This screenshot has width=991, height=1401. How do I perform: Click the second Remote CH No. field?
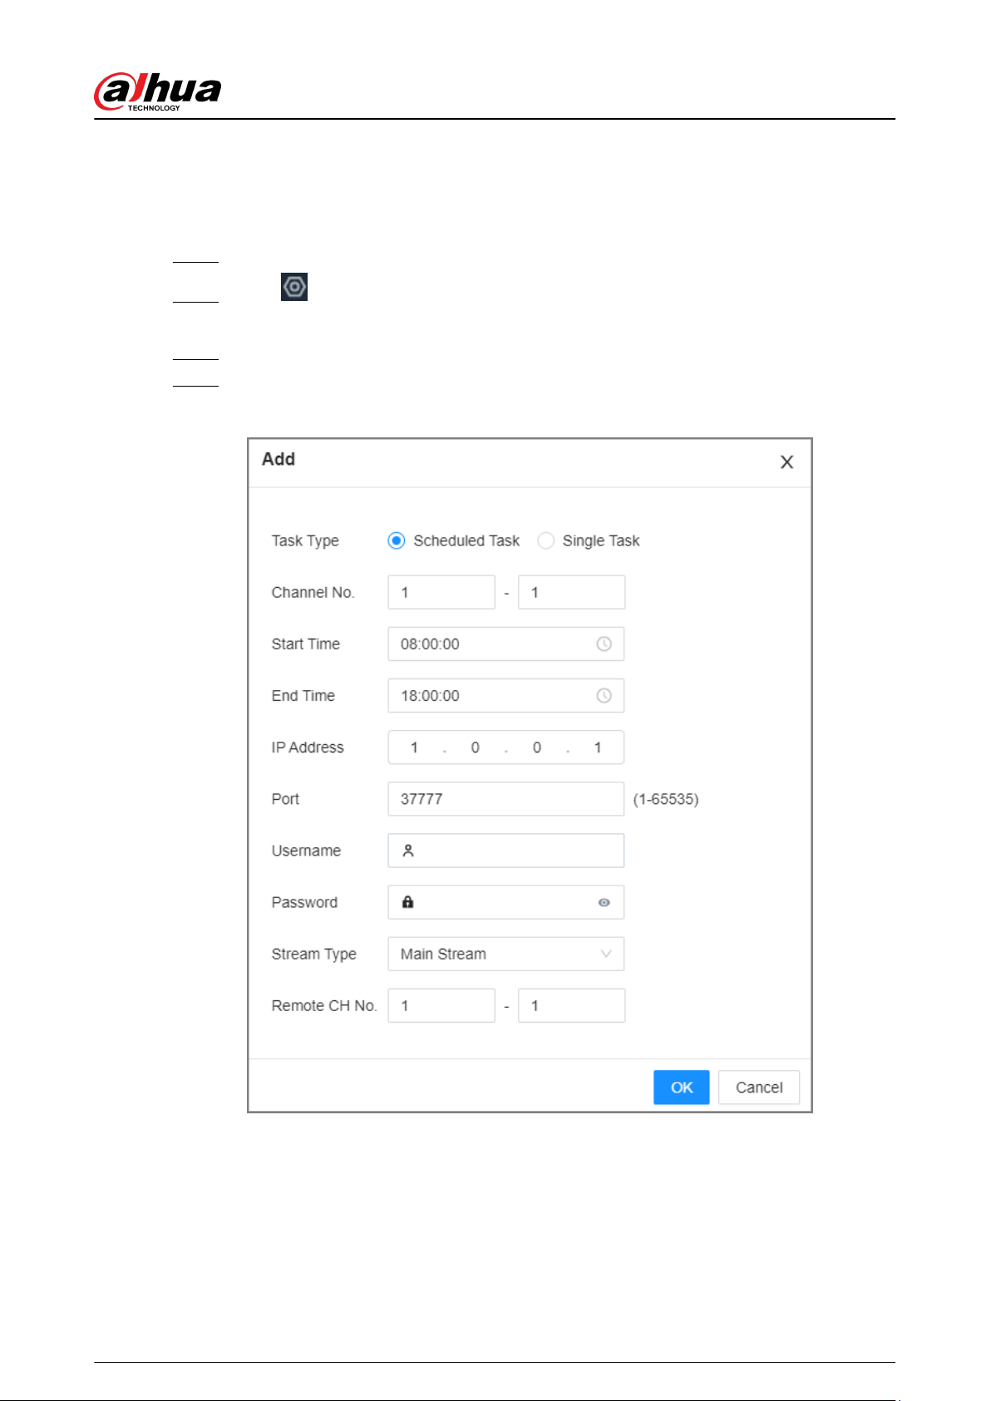point(571,1004)
